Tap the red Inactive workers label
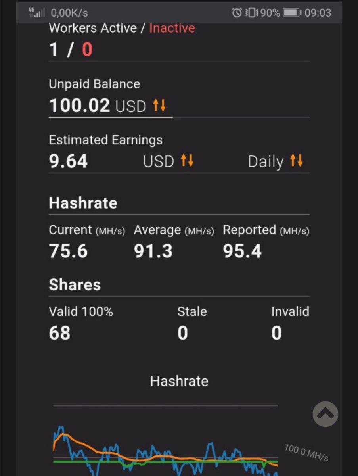This screenshot has width=358, height=476. (x=172, y=28)
